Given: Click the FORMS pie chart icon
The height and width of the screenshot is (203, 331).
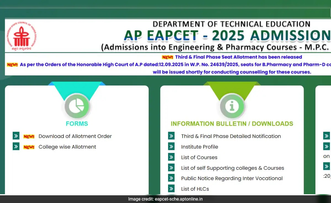Looking at the screenshot, I should point(77,106).
